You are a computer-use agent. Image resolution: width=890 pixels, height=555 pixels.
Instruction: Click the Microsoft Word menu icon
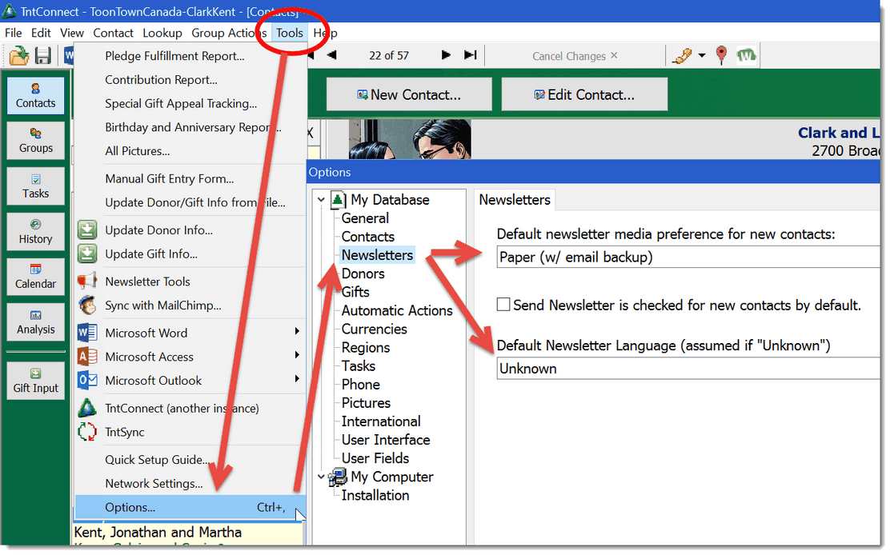click(x=87, y=333)
